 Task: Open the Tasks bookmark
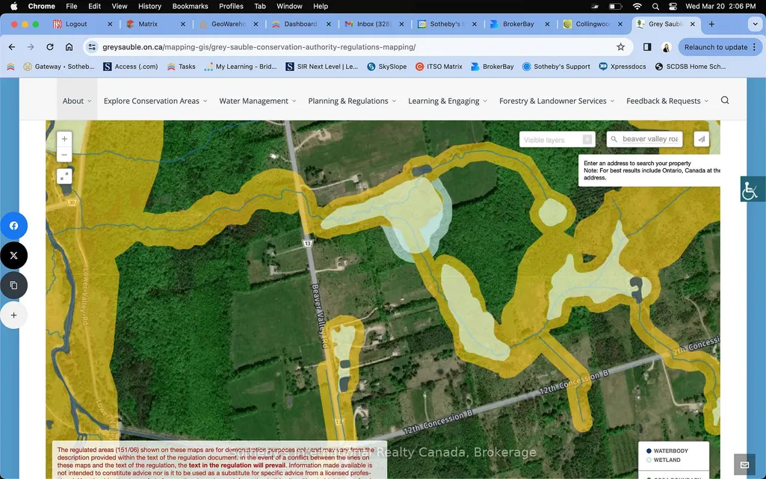pyautogui.click(x=182, y=67)
